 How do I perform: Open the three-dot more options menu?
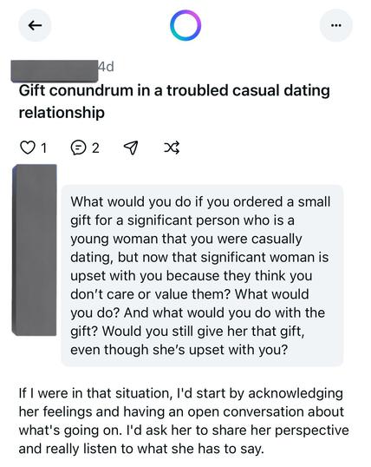tap(335, 25)
